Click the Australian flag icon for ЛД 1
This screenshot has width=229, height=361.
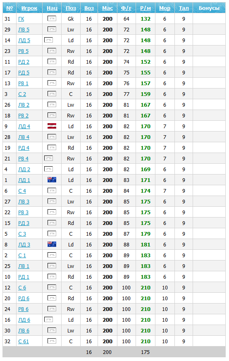click(x=52, y=180)
